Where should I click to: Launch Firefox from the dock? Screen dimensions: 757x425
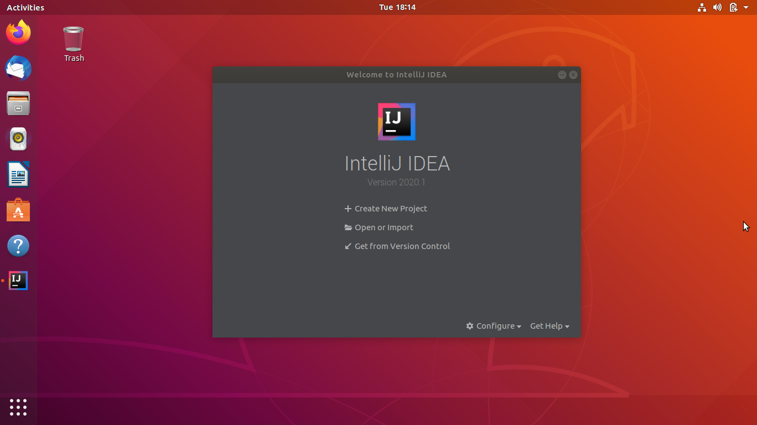tap(18, 33)
